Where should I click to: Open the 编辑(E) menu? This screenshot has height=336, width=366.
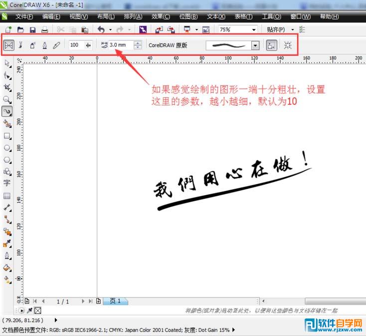(x=51, y=16)
